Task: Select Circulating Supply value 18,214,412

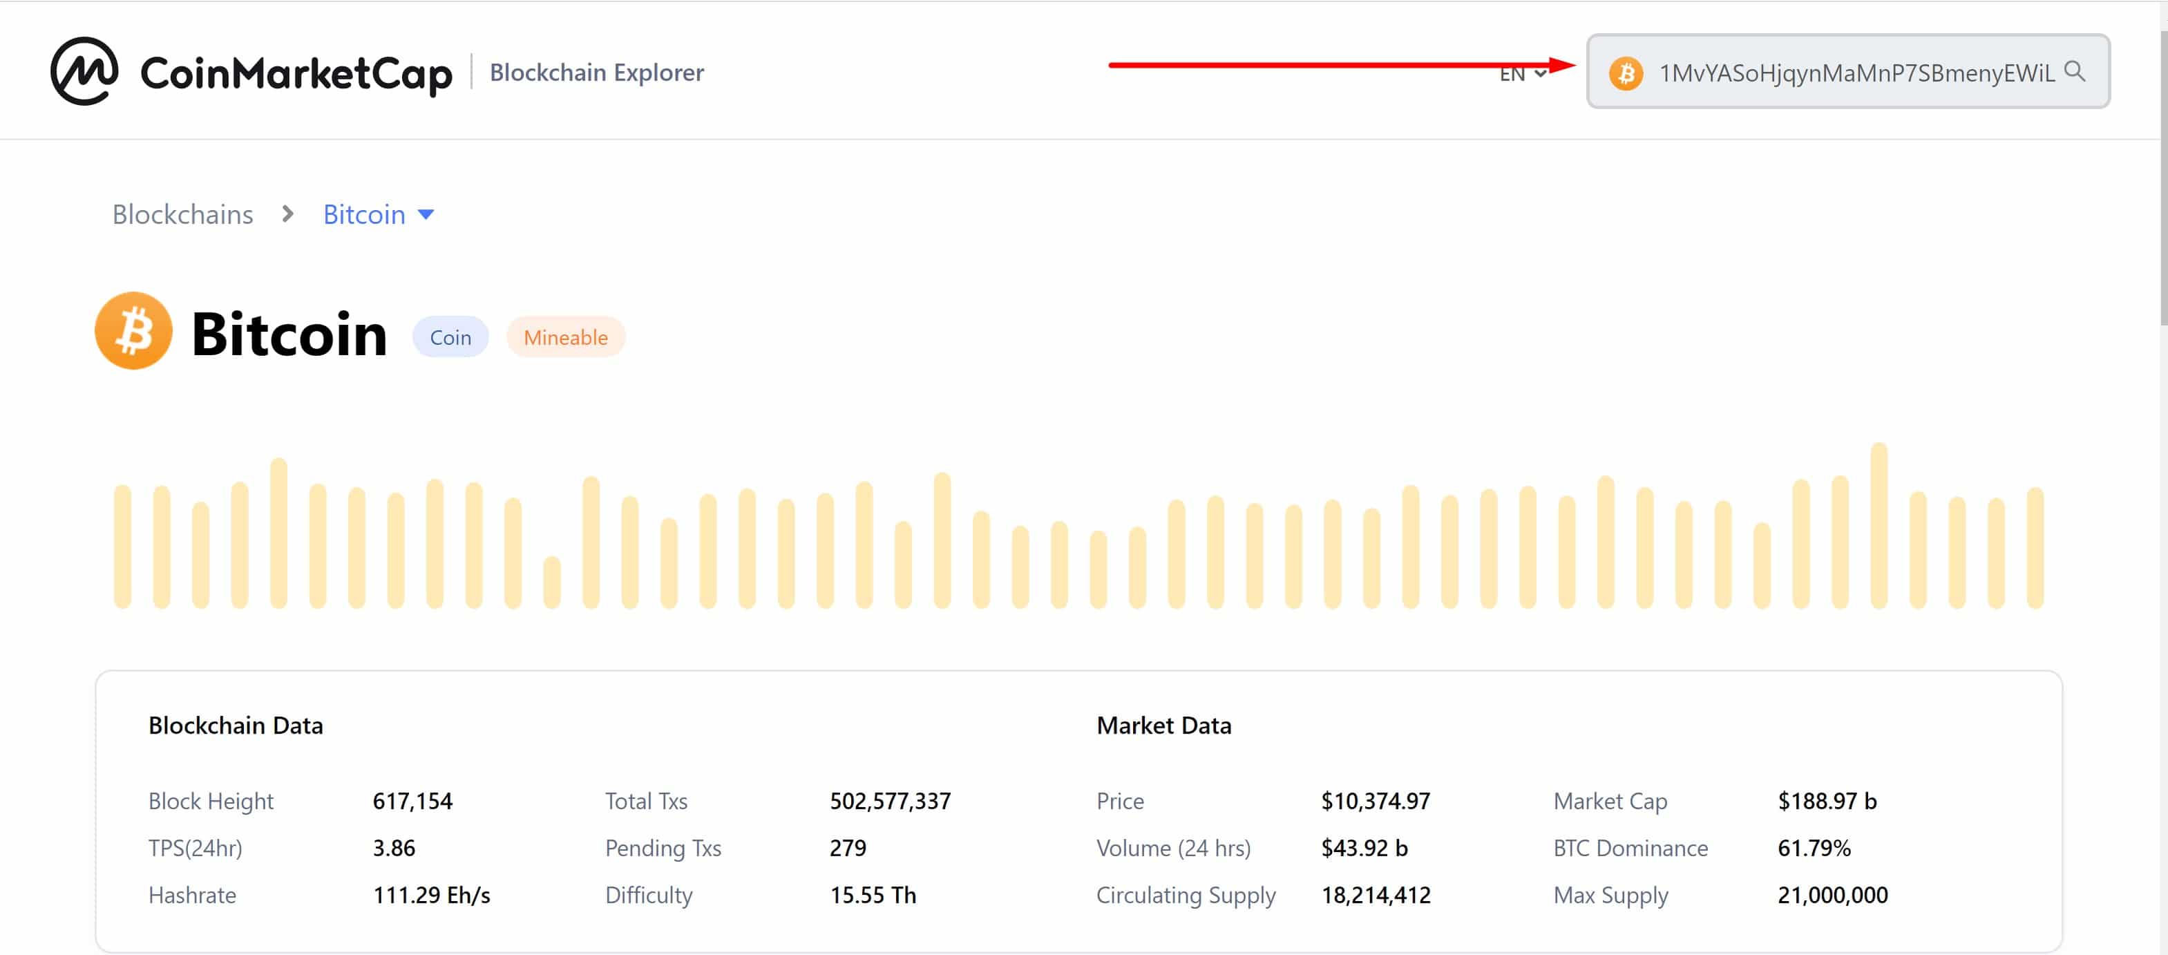Action: coord(1375,895)
